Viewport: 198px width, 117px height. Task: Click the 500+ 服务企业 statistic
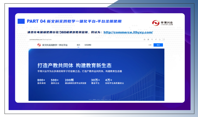pyautogui.click(x=55, y=82)
